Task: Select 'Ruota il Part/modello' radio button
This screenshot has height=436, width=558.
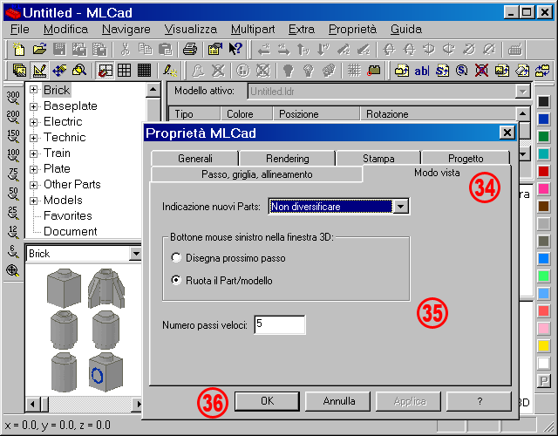Action: pos(176,281)
